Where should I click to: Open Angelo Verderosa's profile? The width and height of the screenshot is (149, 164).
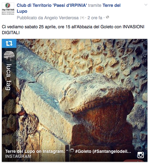(61, 18)
